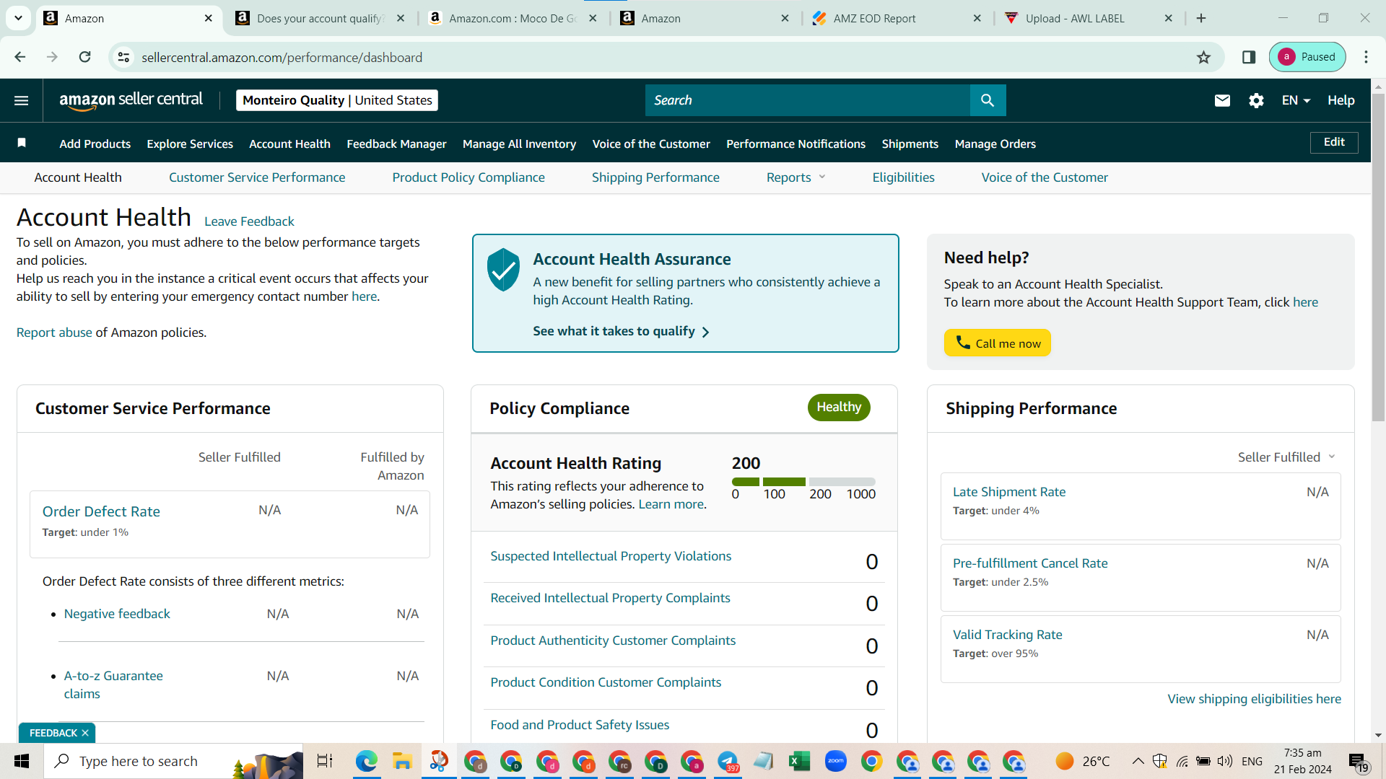Screen dimensions: 1386x779
Task: View site information icon in address bar
Action: (x=123, y=57)
